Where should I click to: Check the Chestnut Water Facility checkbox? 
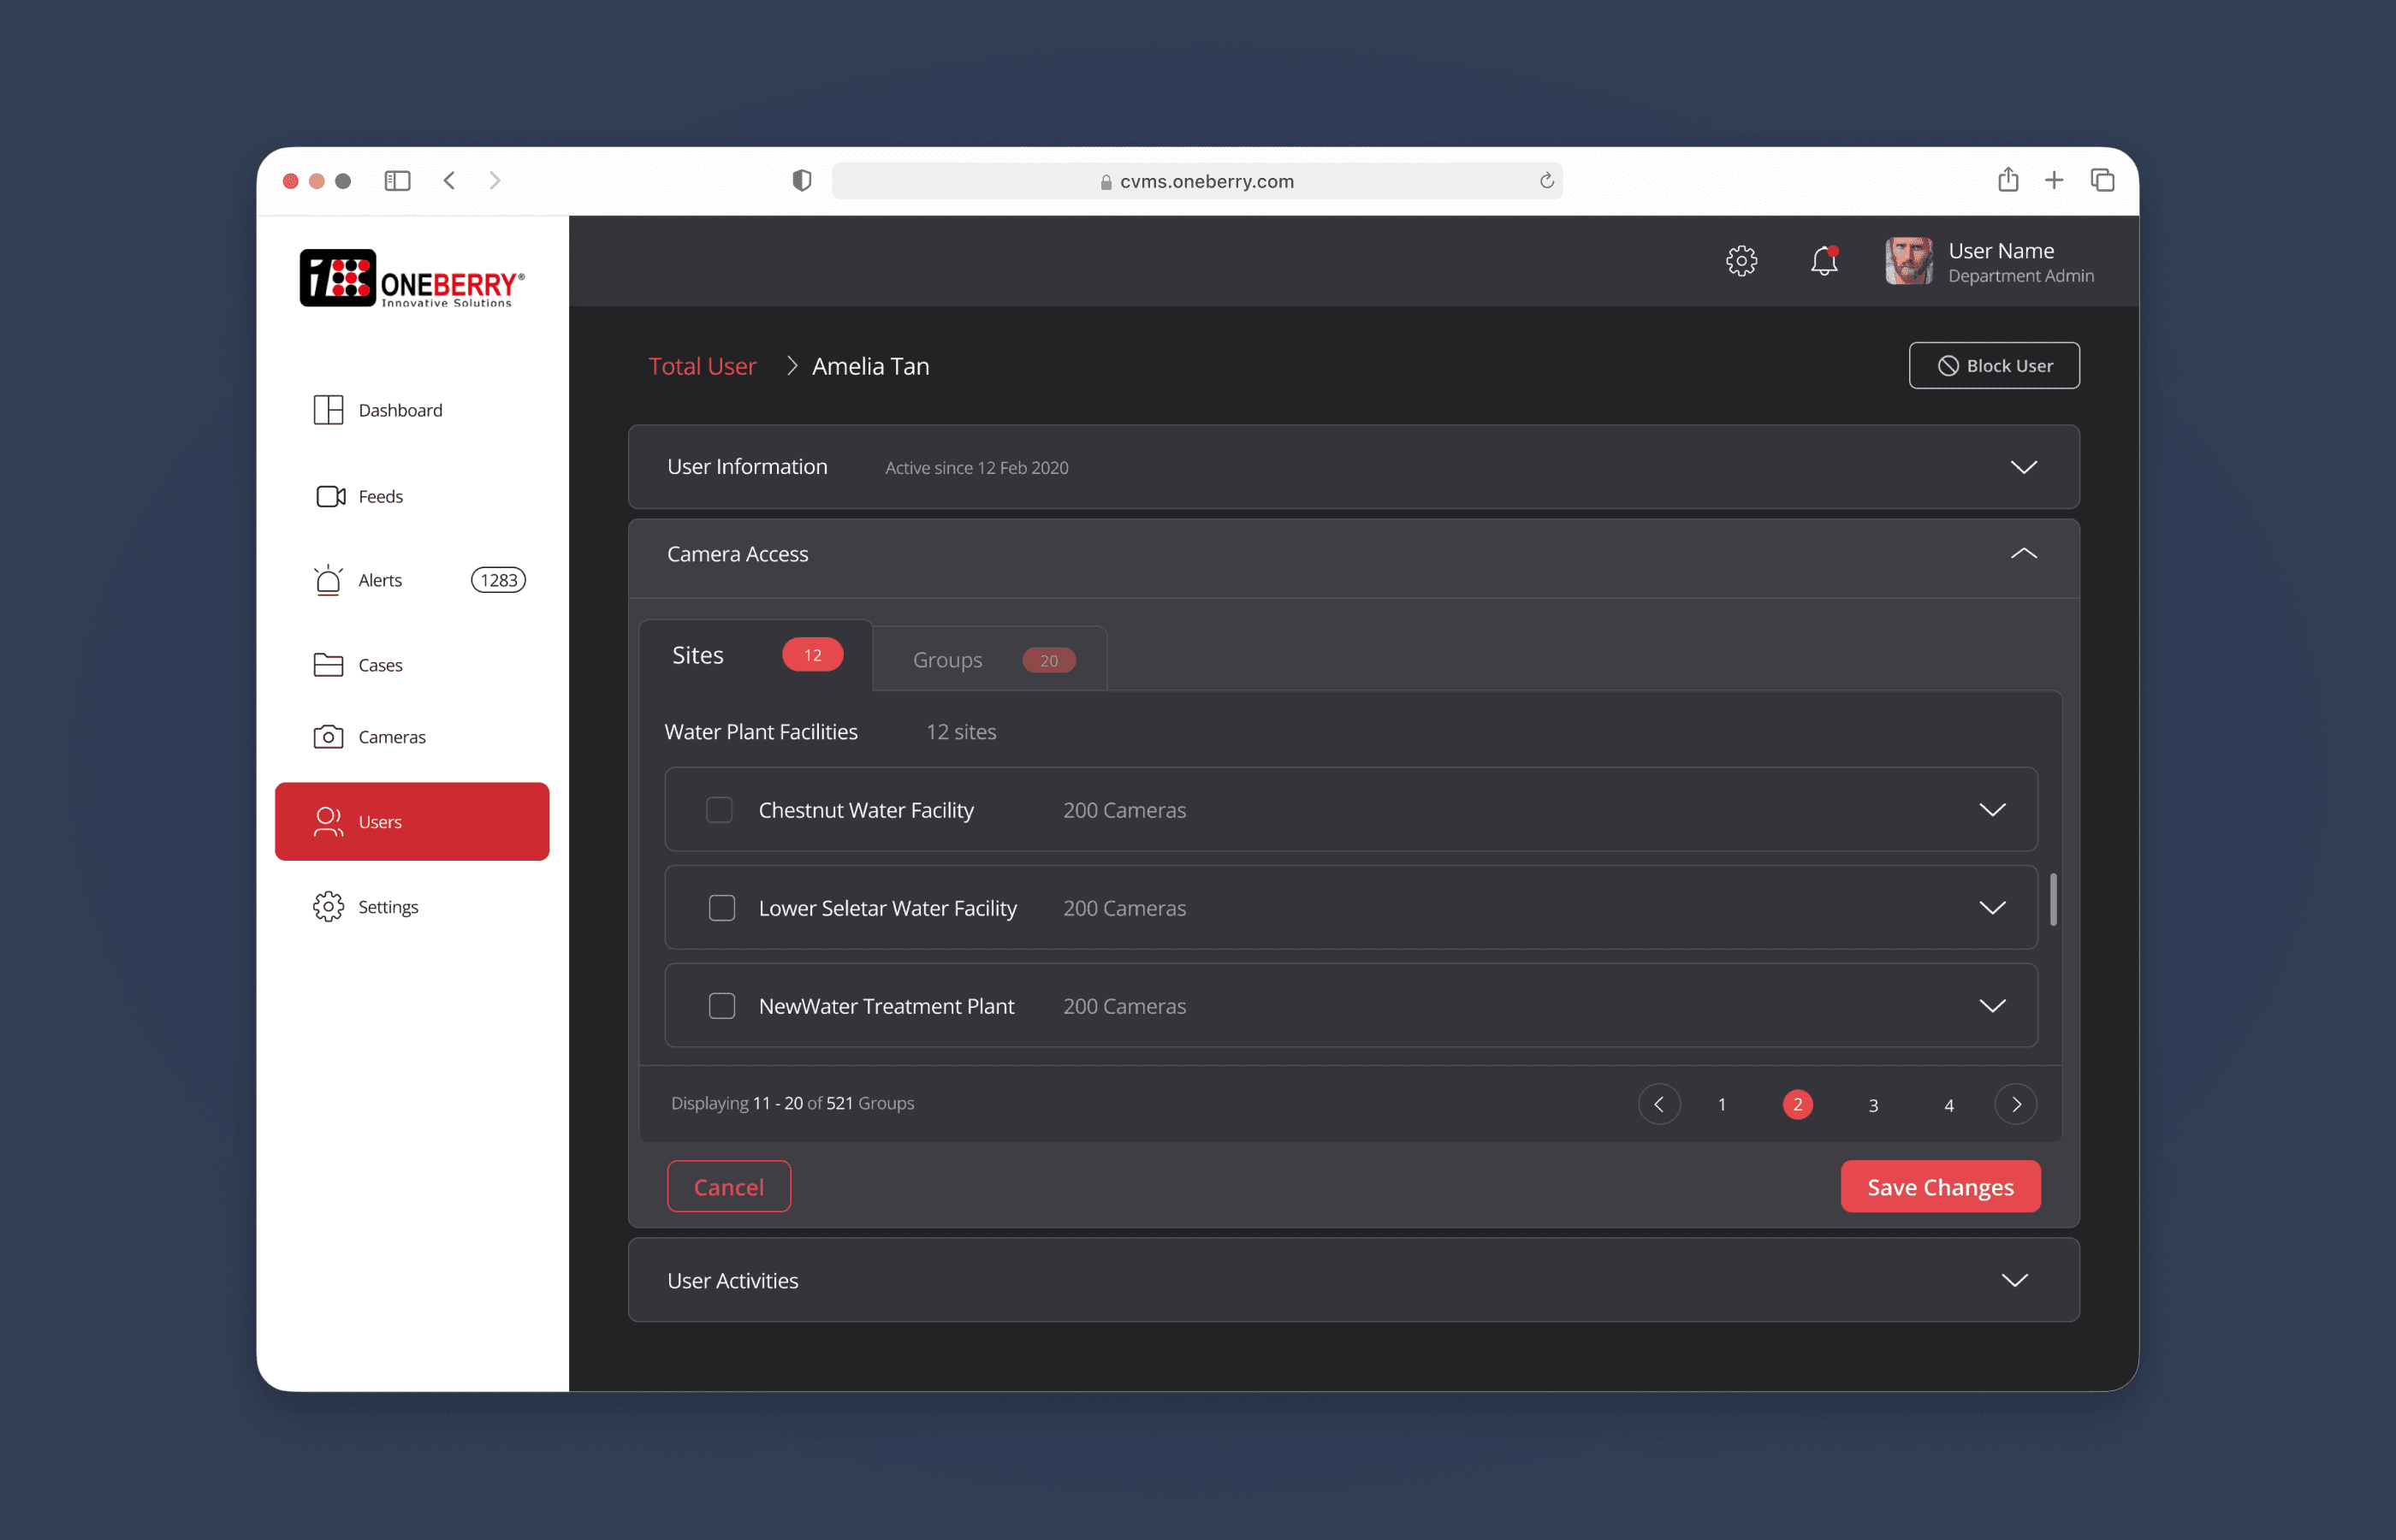coord(719,809)
